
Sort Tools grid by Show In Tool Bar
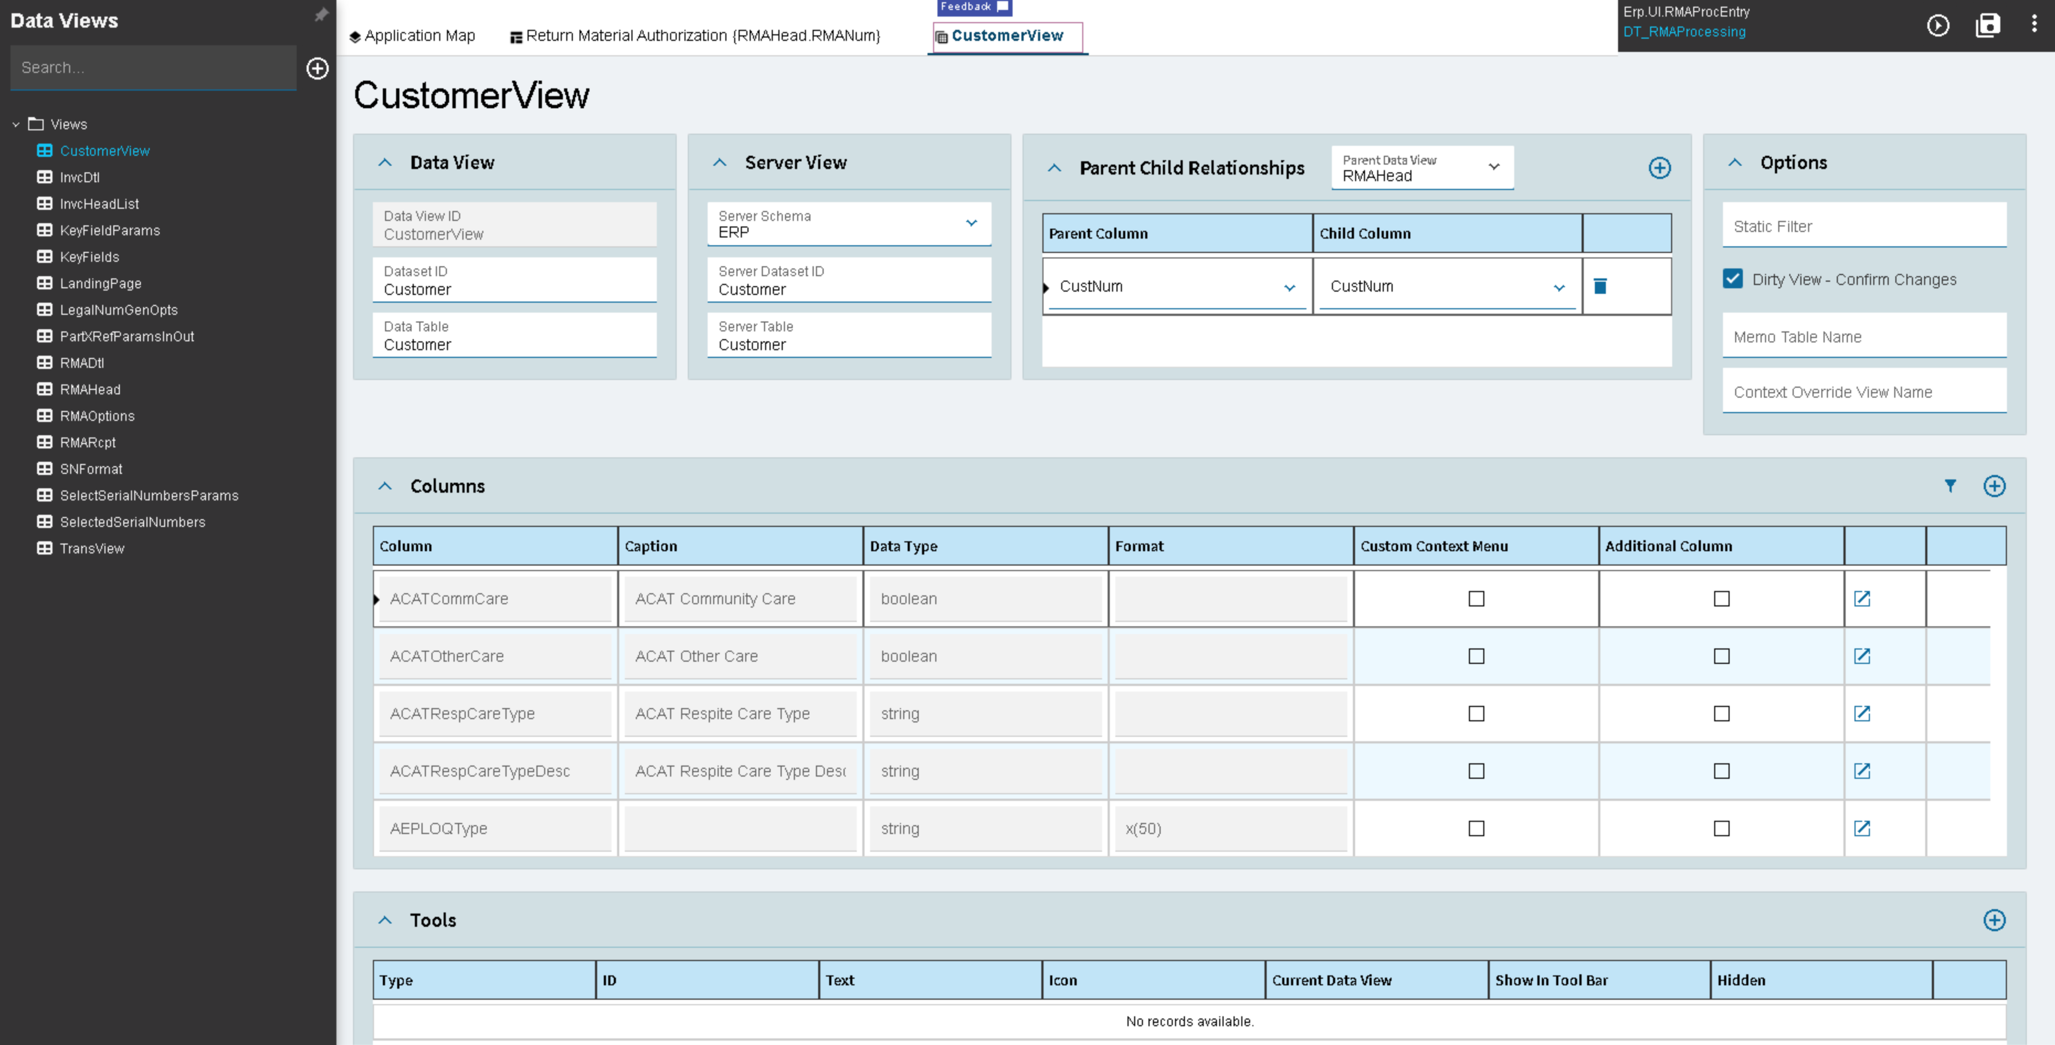pos(1598,980)
